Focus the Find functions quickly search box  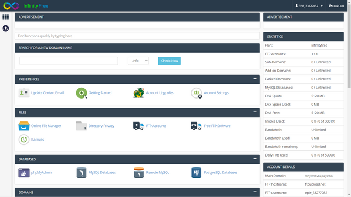point(137,36)
